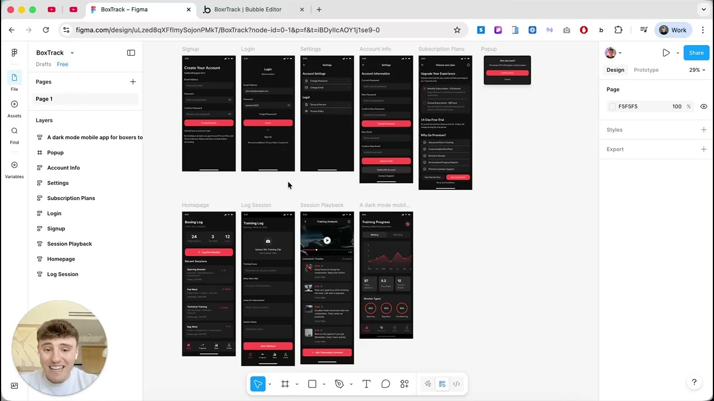Switch to the Prototype tab
The height and width of the screenshot is (401, 714).
point(646,70)
